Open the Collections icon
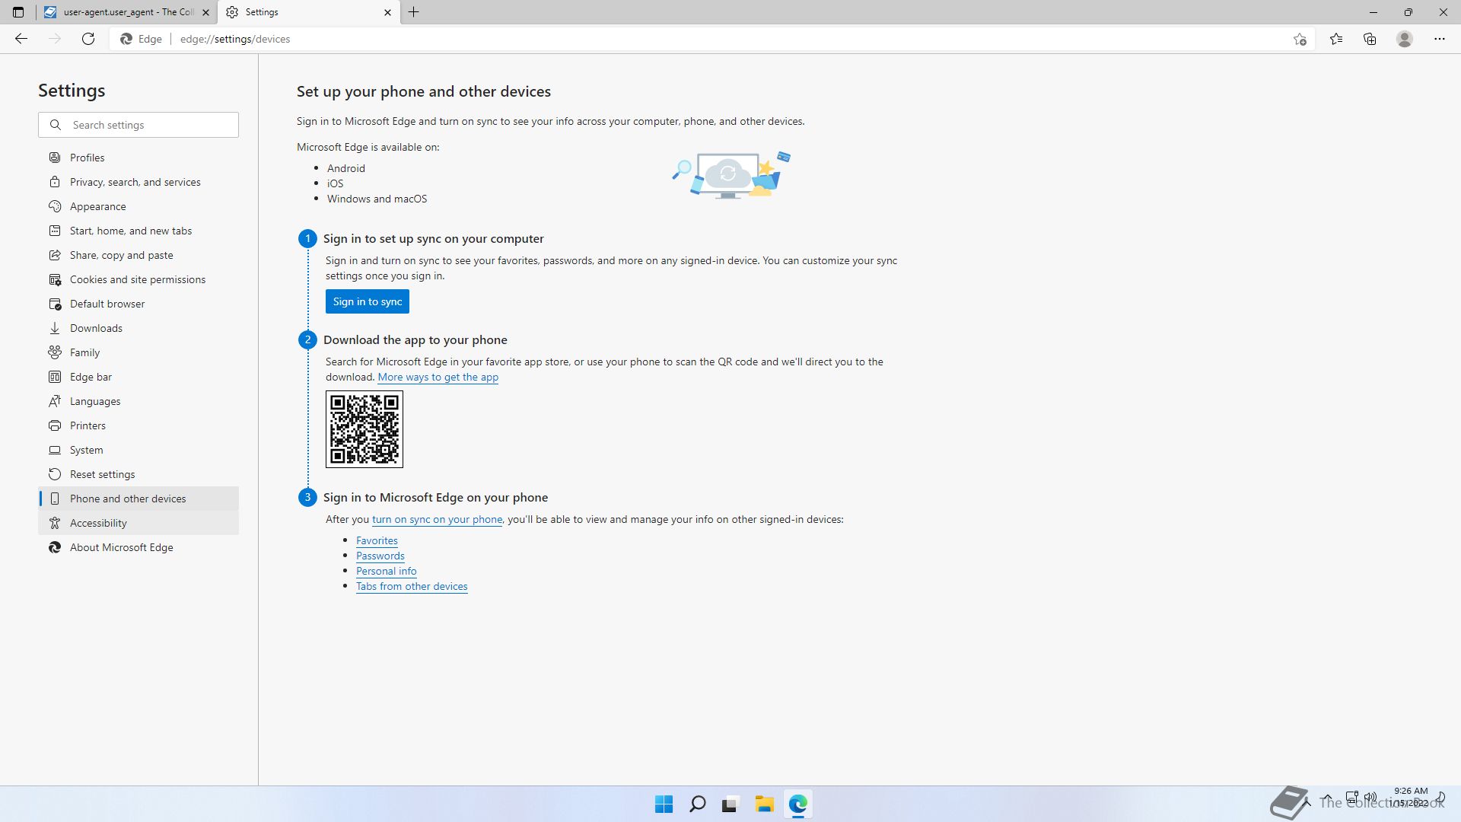The image size is (1461, 822). coord(1370,39)
